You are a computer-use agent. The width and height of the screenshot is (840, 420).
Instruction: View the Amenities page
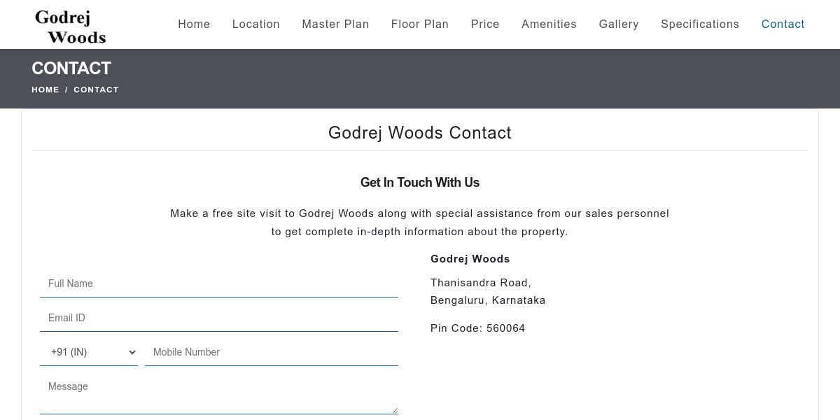point(549,24)
